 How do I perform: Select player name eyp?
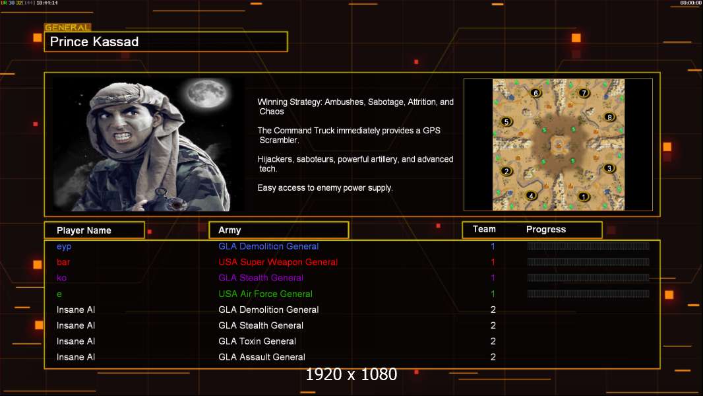point(64,247)
